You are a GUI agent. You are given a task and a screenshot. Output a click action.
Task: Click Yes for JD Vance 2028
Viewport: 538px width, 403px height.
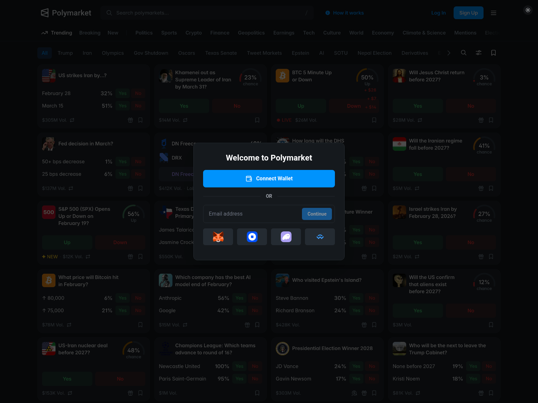click(356, 366)
